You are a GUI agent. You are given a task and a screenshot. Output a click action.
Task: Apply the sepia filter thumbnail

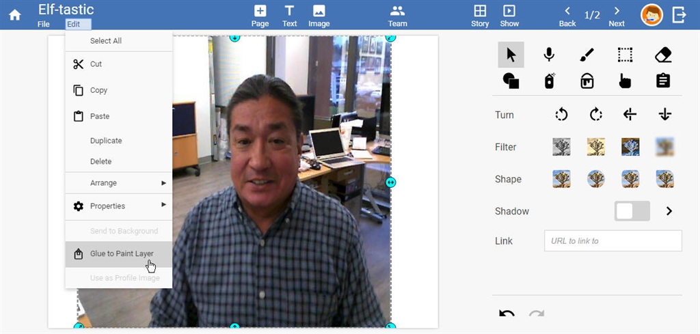click(x=596, y=147)
